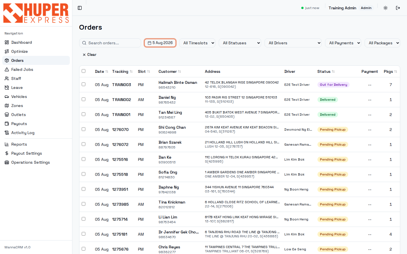This screenshot has width=407, height=254.
Task: Click the 'just now' sync indicator
Action: (x=310, y=8)
